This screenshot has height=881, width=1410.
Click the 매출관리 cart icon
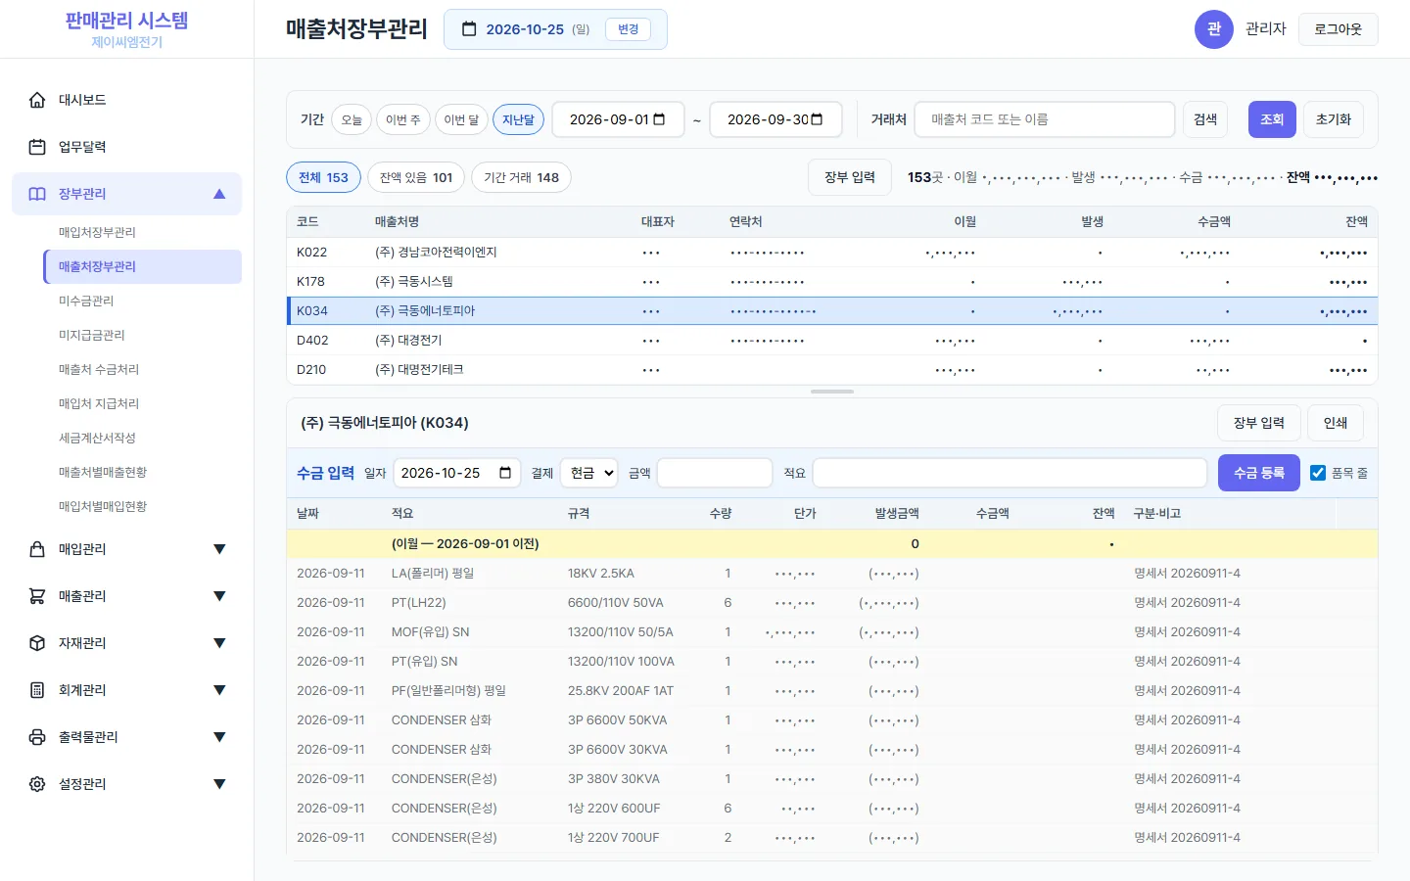point(37,596)
